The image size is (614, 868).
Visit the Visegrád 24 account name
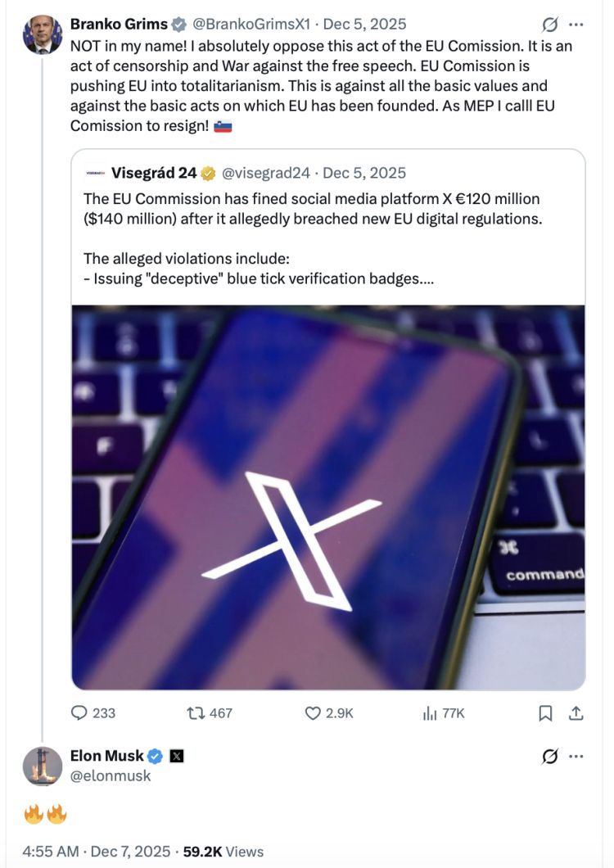154,174
